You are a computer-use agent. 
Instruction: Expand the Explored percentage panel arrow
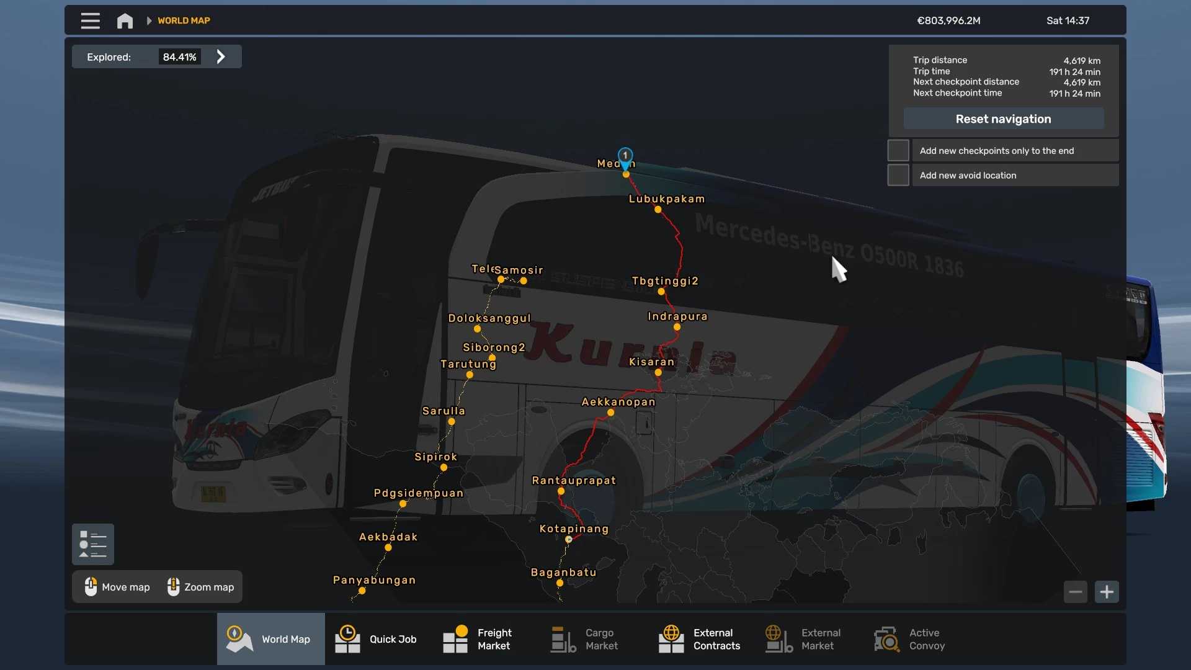tap(221, 57)
